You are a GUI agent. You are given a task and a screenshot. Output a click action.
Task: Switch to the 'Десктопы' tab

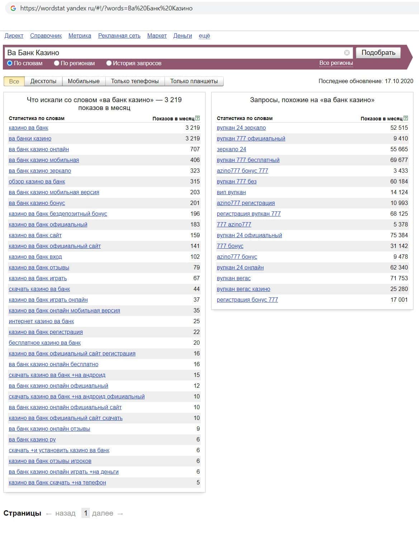(43, 81)
